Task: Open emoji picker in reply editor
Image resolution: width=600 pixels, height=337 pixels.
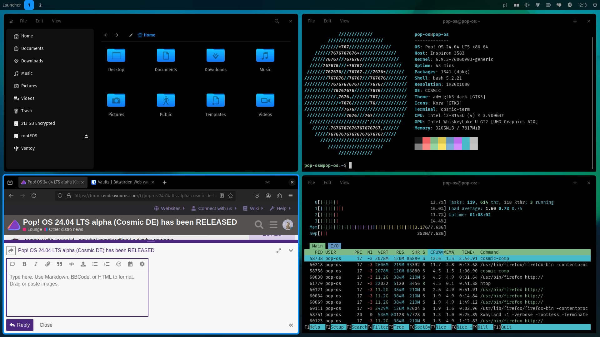Action: [x=119, y=264]
